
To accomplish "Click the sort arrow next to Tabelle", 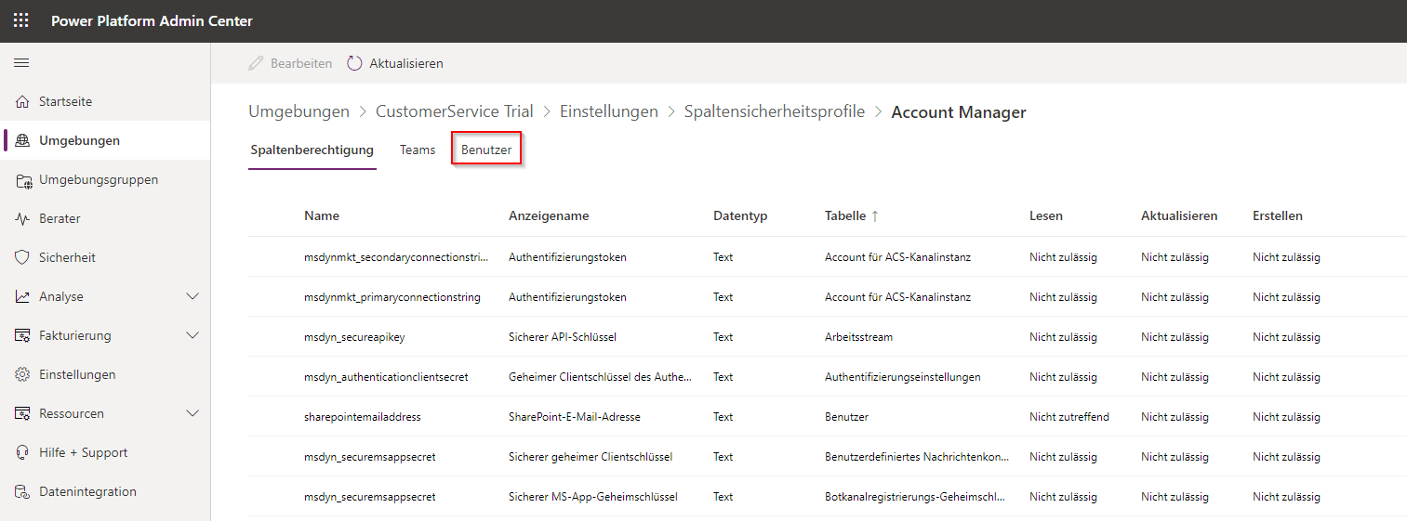I will (875, 215).
